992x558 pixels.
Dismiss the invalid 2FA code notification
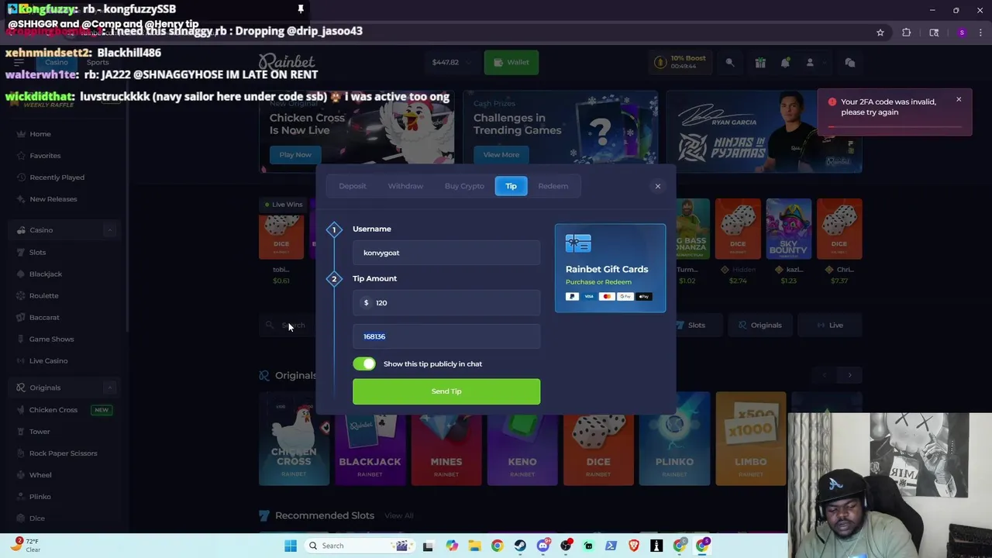point(959,100)
